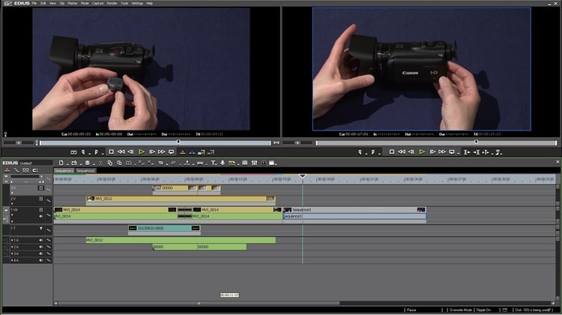Screen dimensions: 562x315
Task: Switch to the Sequence2 tab
Action: point(85,171)
